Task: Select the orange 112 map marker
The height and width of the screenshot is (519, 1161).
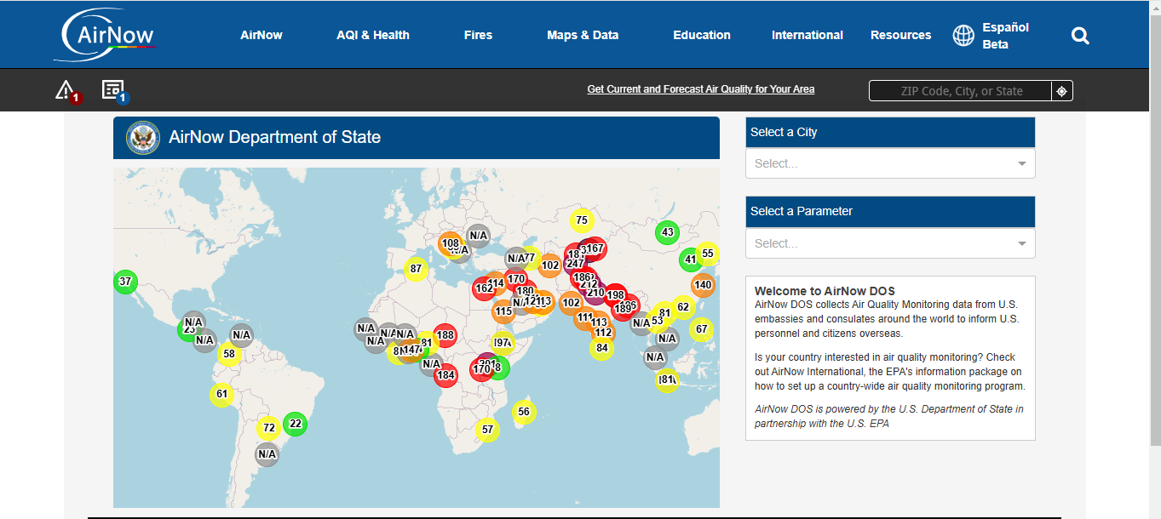Action: pyautogui.click(x=603, y=333)
